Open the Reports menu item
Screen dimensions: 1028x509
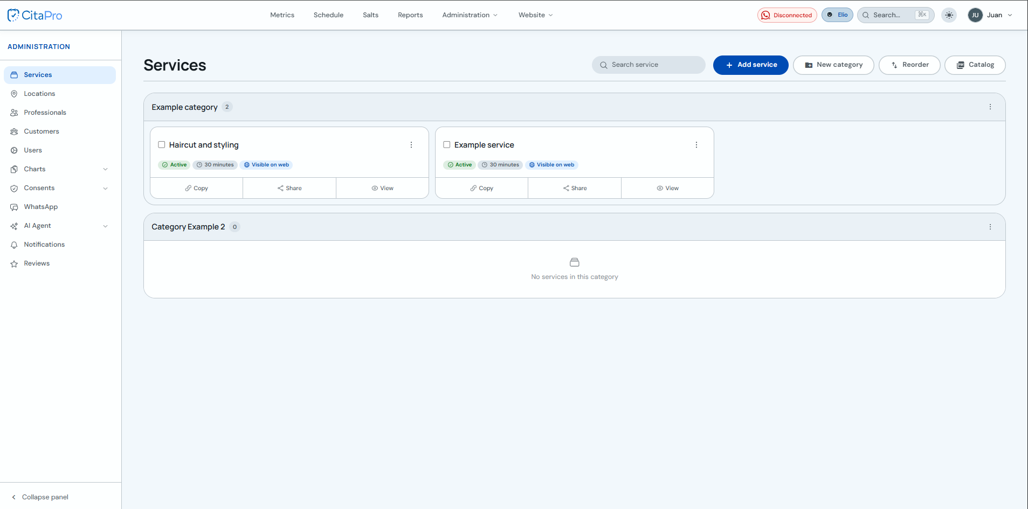coord(410,15)
